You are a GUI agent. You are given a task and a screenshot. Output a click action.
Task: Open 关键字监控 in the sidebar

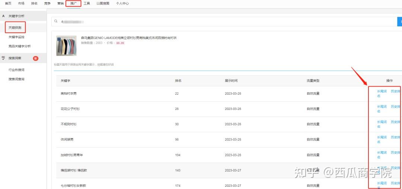16,37
